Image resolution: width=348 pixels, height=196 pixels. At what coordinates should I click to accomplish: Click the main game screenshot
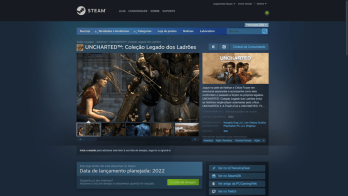pyautogui.click(x=138, y=87)
